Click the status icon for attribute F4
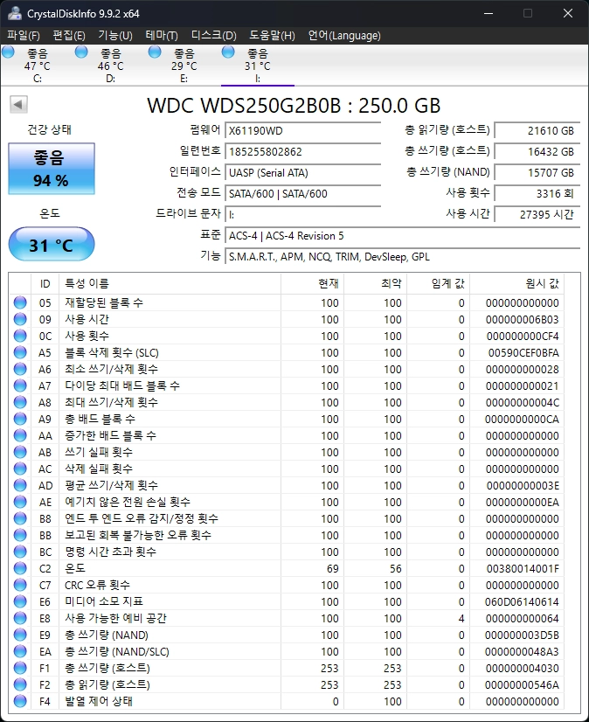This screenshot has width=589, height=722. 20,701
